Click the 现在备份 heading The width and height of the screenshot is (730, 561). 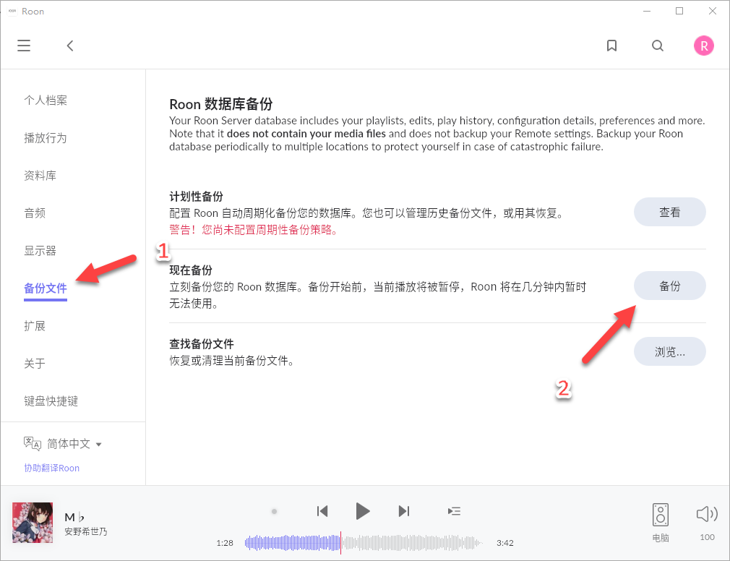click(x=191, y=270)
